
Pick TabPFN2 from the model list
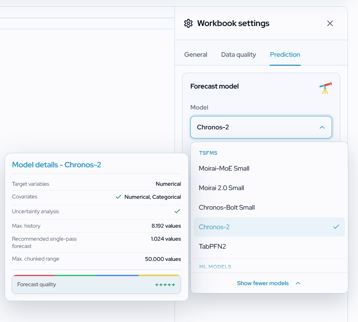[x=269, y=246]
